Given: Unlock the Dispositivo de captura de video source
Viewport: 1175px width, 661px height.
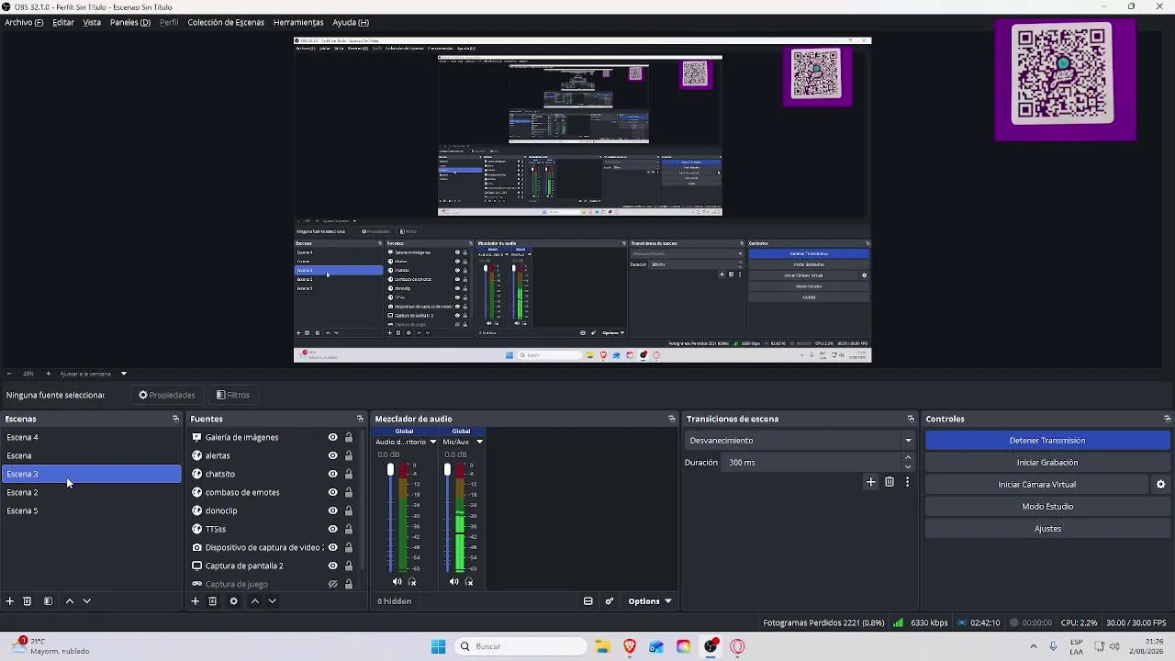Looking at the screenshot, I should coord(349,547).
